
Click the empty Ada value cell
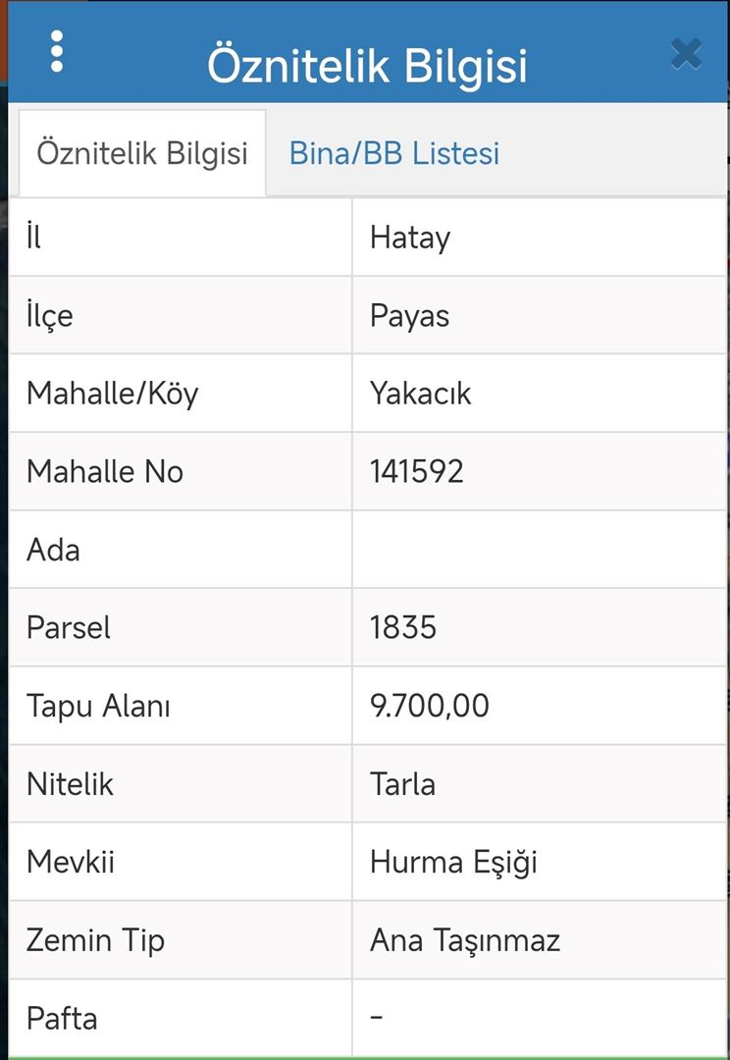539,550
